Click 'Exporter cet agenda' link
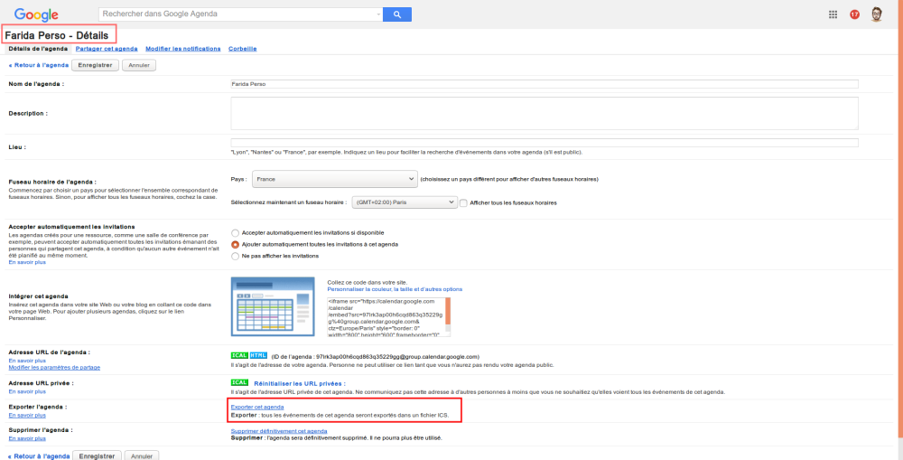 click(256, 408)
